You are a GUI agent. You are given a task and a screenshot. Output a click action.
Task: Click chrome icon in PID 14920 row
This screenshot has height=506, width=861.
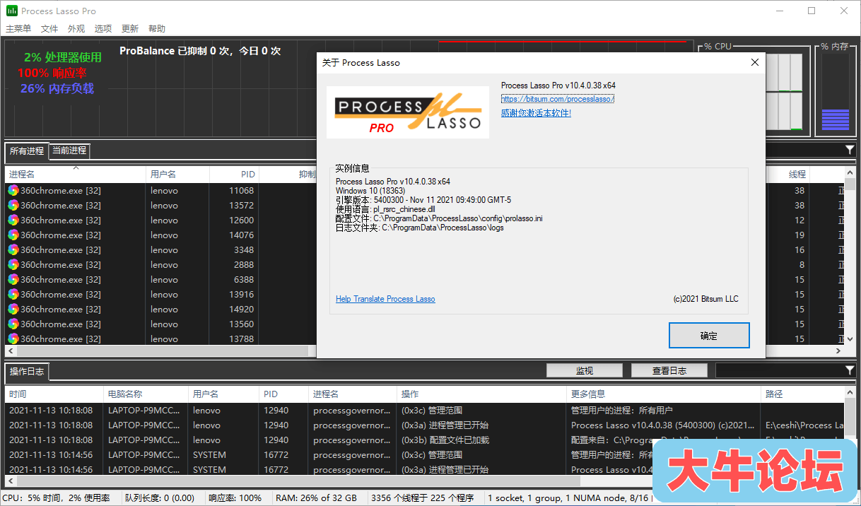pos(13,310)
